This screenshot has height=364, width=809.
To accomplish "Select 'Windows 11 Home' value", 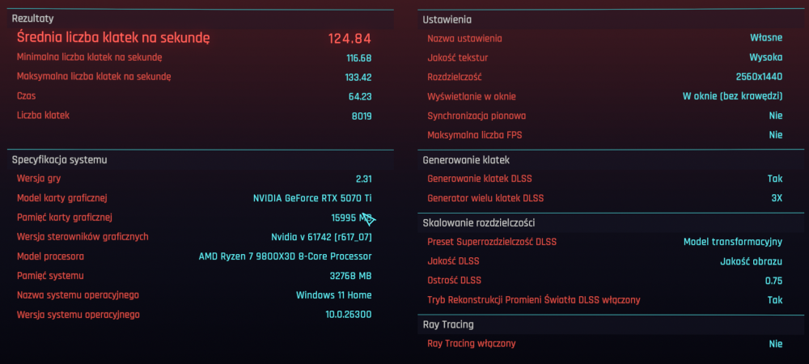I will click(x=334, y=295).
